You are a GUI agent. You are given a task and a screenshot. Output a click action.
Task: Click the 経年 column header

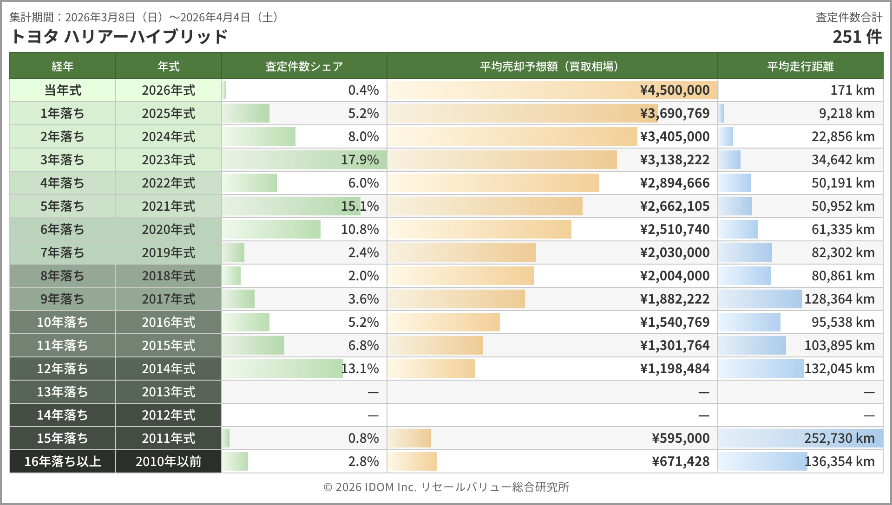click(63, 66)
